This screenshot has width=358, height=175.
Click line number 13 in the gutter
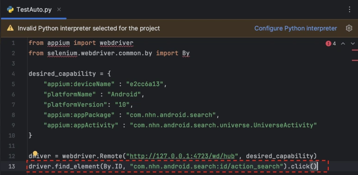12,166
